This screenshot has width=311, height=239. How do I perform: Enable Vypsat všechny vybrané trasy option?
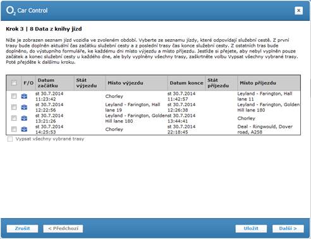[x=10, y=139]
